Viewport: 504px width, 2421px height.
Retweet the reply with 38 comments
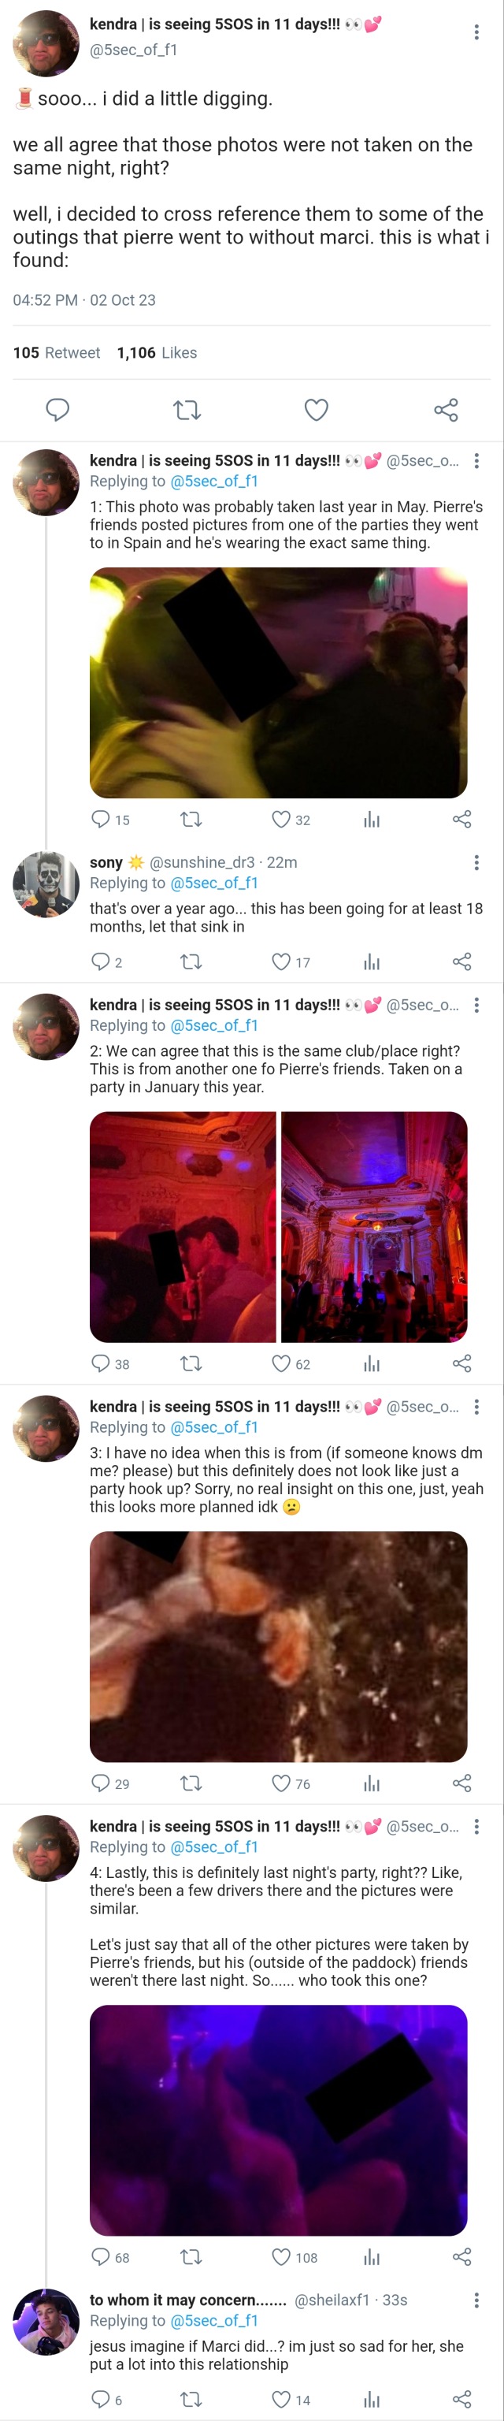coord(191,1363)
